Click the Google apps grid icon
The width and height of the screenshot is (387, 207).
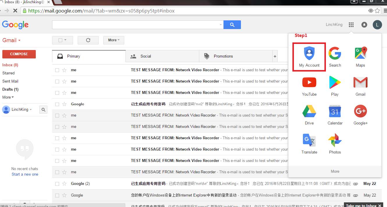pos(351,25)
